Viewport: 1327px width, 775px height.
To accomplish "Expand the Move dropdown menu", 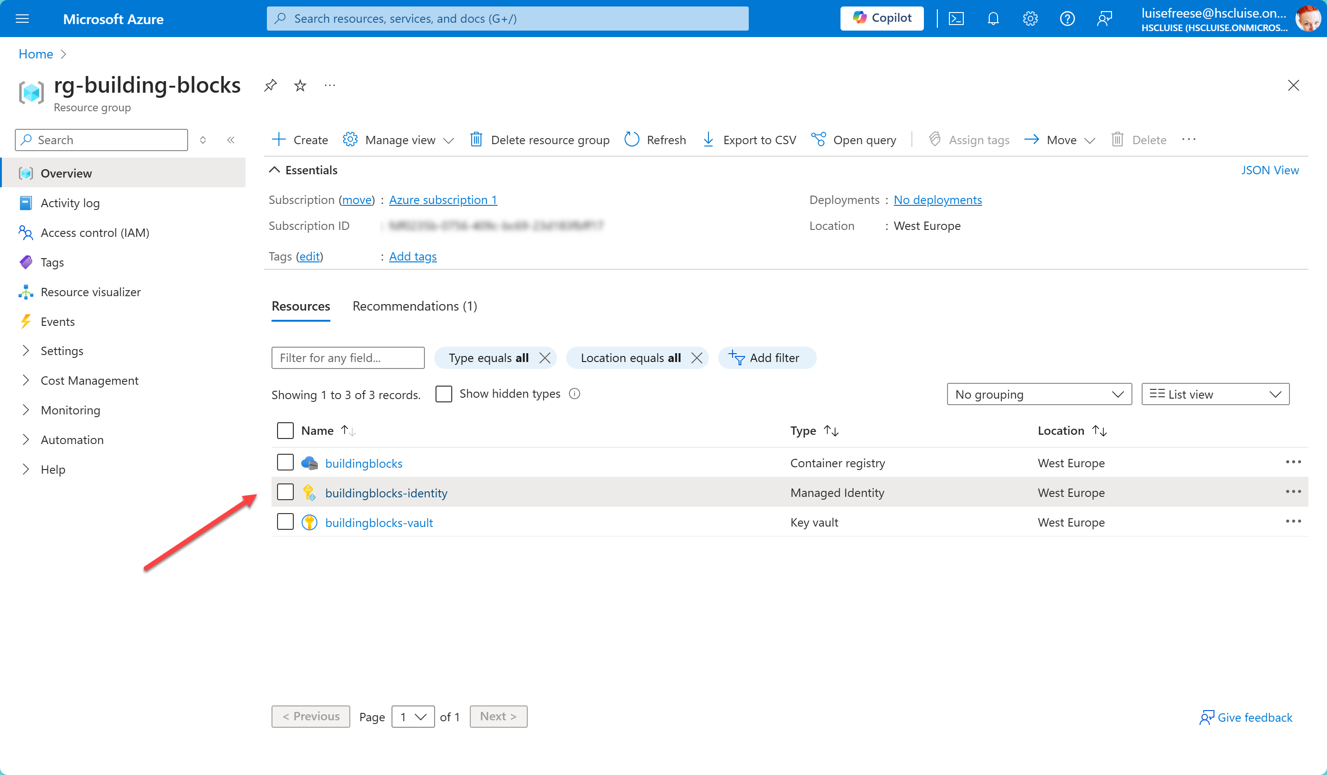I will coord(1089,140).
